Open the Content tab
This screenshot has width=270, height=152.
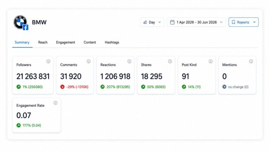90,42
